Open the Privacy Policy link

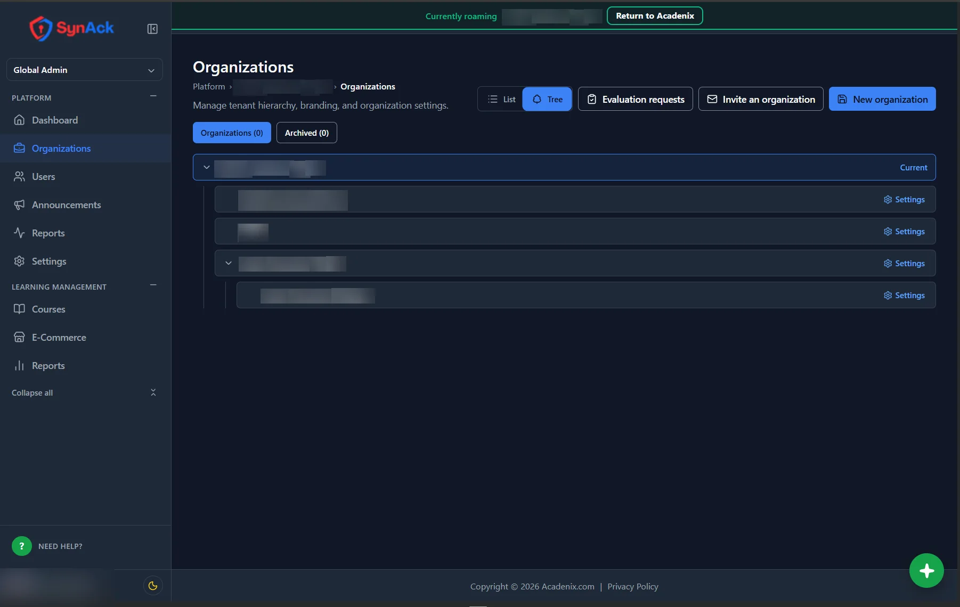633,587
